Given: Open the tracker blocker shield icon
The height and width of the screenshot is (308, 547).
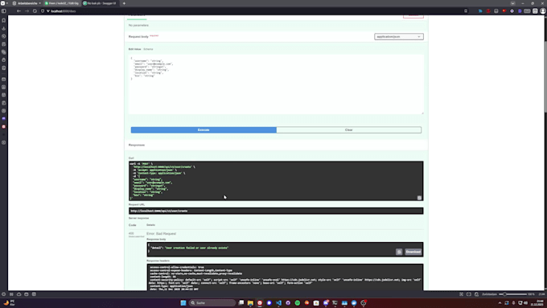Looking at the screenshot, I should [43, 11].
